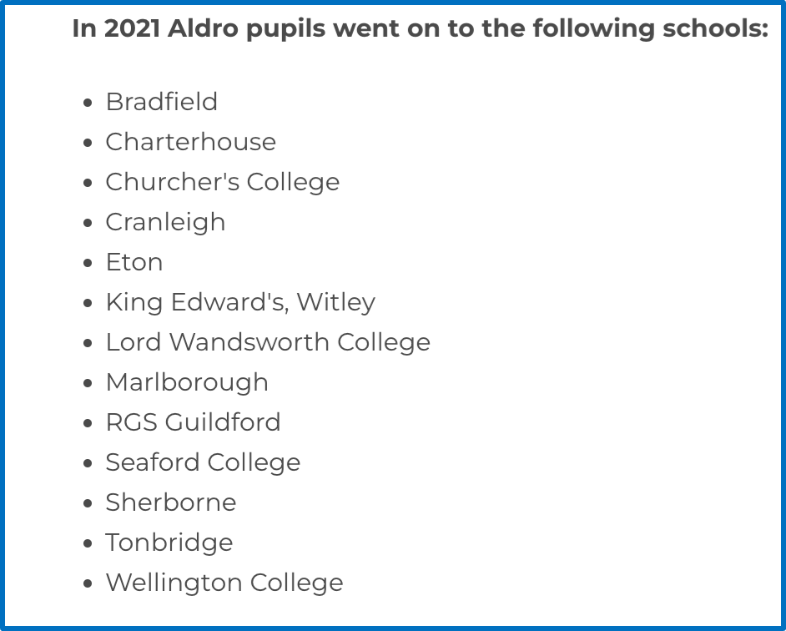This screenshot has height=631, width=786.
Task: Select RGS Guildford in the list
Action: pyautogui.click(x=193, y=422)
